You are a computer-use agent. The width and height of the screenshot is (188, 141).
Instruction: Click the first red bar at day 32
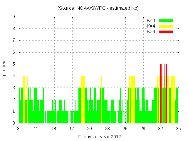(161, 93)
